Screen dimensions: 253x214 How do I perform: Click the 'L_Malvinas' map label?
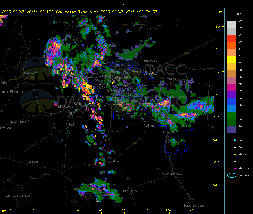pos(111,105)
